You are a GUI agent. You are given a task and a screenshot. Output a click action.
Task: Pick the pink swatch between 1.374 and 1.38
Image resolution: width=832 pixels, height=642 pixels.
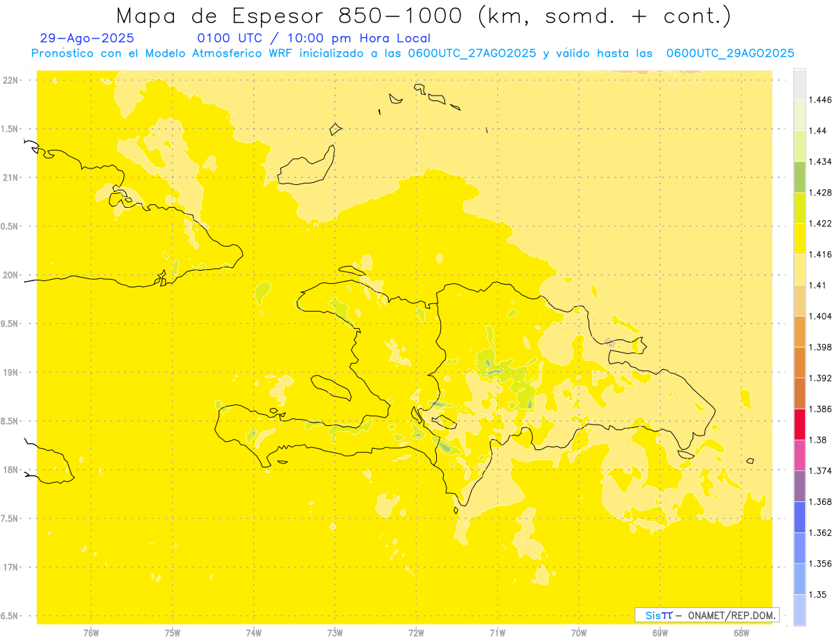click(x=799, y=456)
